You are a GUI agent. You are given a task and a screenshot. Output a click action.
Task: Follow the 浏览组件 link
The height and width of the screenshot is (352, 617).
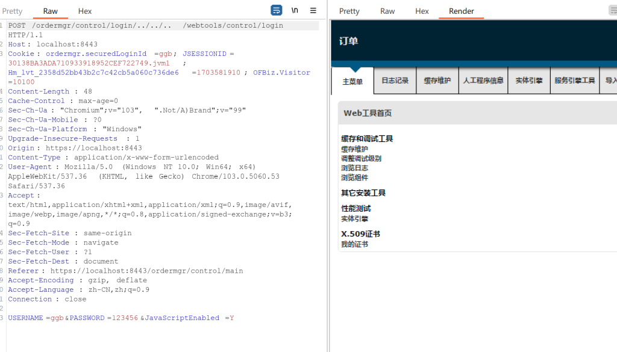[354, 178]
